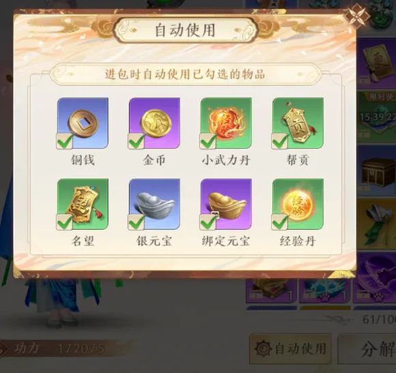Viewport: 396px width, 373px height.
Task: Choose the 银元宝 silver ingot icon
Action: click(154, 204)
